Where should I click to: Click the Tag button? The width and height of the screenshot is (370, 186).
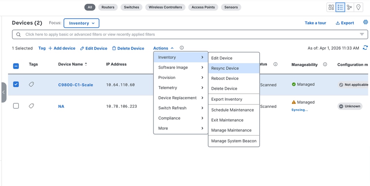[42, 48]
